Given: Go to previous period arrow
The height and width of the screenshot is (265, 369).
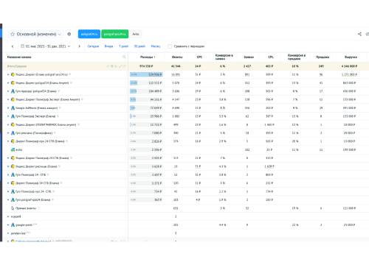Looking at the screenshot, I should coord(13,46).
